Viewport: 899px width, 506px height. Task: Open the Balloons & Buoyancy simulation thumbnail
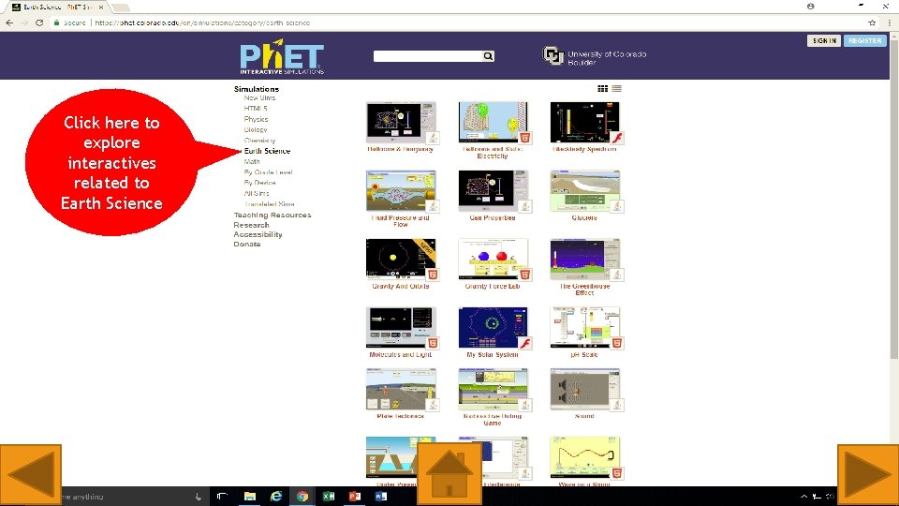pos(401,123)
